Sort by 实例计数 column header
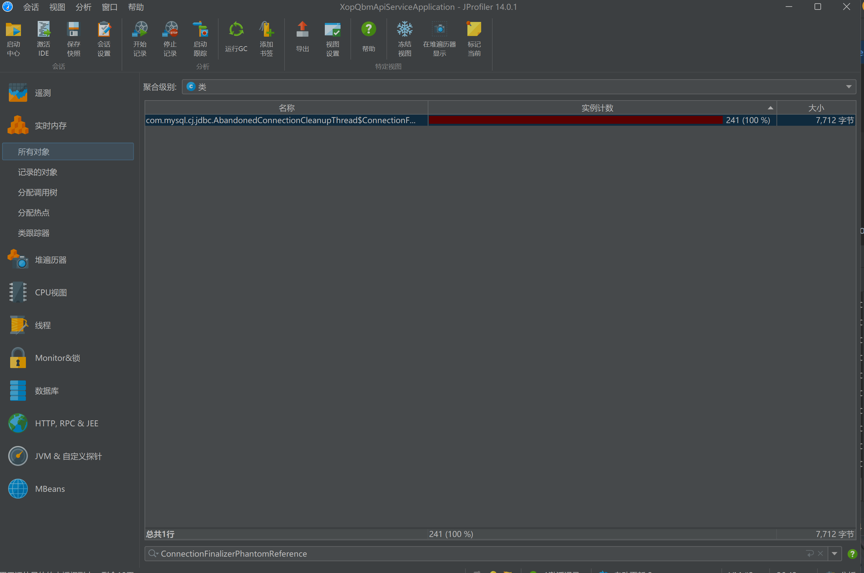Screen dimensions: 864x573 tap(597, 108)
